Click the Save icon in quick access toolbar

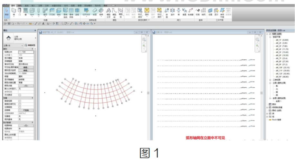pos(9,23)
